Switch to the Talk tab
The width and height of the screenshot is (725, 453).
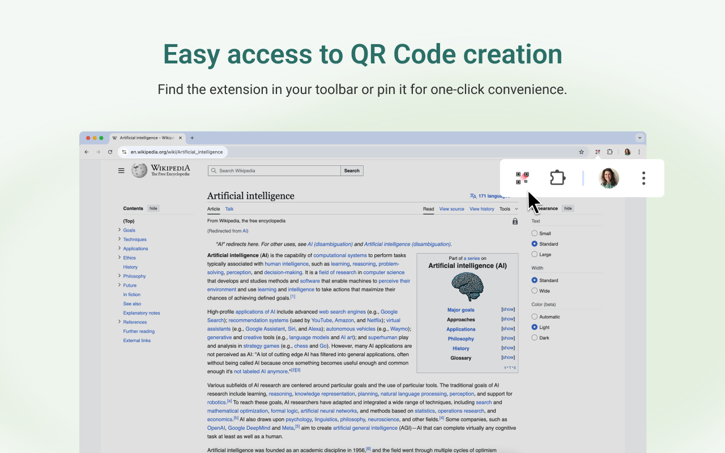(x=229, y=209)
